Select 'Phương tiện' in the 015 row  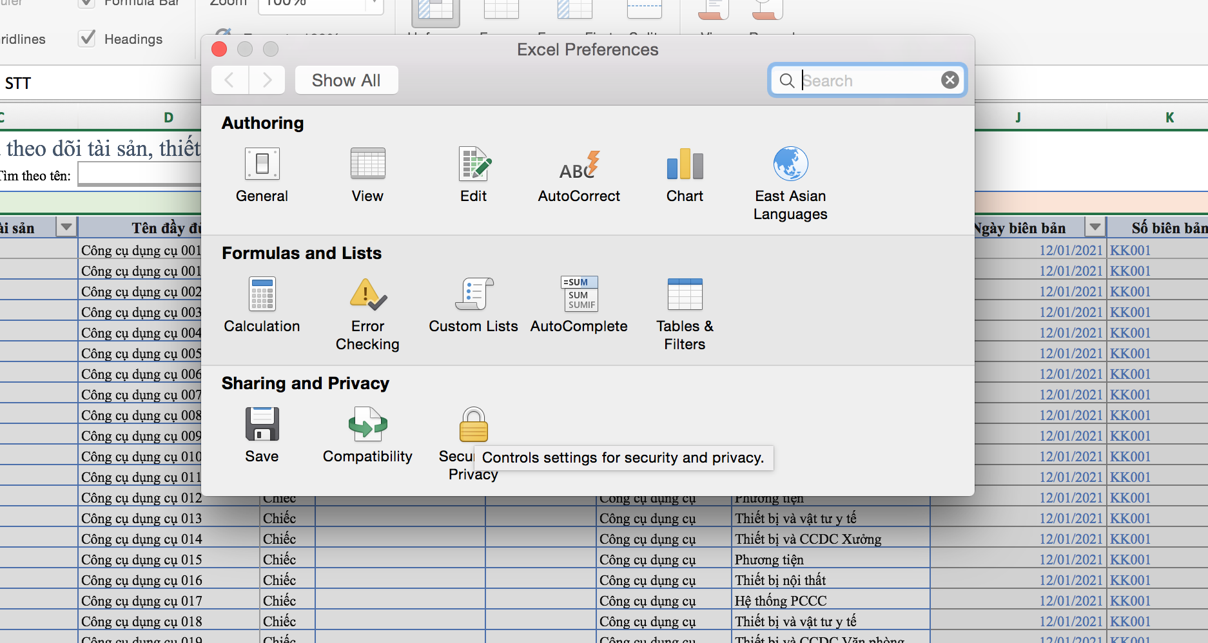(831, 559)
